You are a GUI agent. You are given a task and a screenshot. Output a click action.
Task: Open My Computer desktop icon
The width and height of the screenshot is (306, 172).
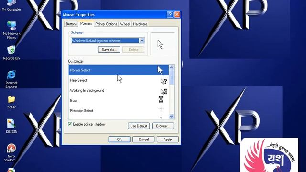point(11,5)
